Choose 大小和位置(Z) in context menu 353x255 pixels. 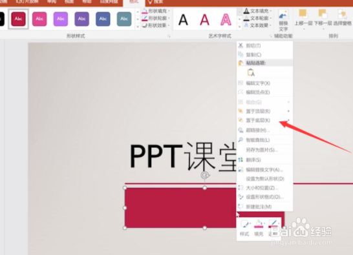(265, 188)
